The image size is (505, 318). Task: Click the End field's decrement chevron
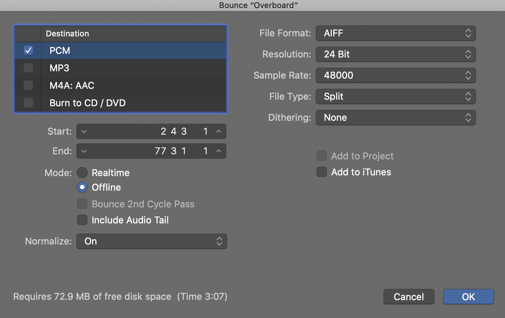pyautogui.click(x=84, y=151)
